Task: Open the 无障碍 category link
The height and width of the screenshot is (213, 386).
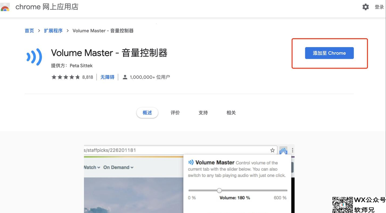Action: [107, 77]
